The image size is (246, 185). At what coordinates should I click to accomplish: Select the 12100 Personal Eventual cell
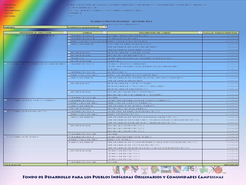87,27
